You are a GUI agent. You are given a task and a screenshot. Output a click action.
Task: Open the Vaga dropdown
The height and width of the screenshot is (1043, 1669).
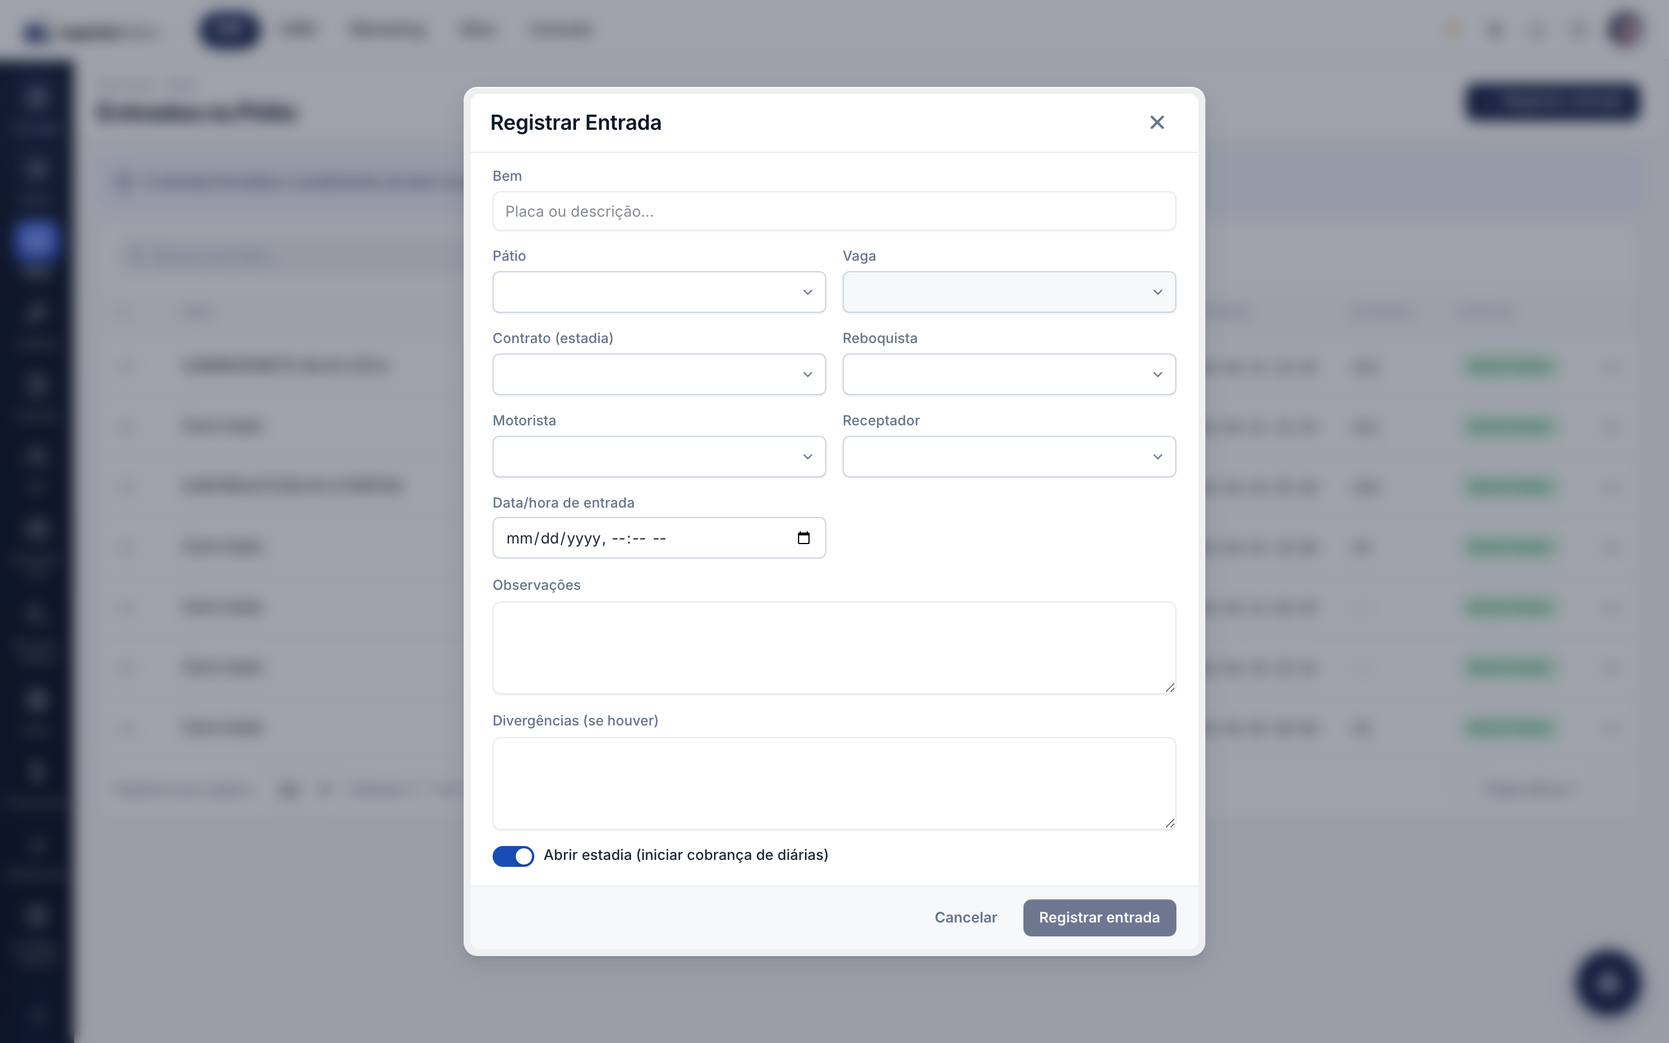point(1009,292)
